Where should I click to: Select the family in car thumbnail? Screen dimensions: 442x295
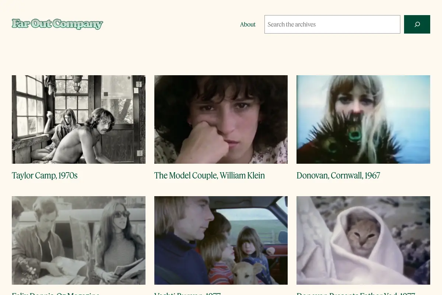(x=221, y=240)
